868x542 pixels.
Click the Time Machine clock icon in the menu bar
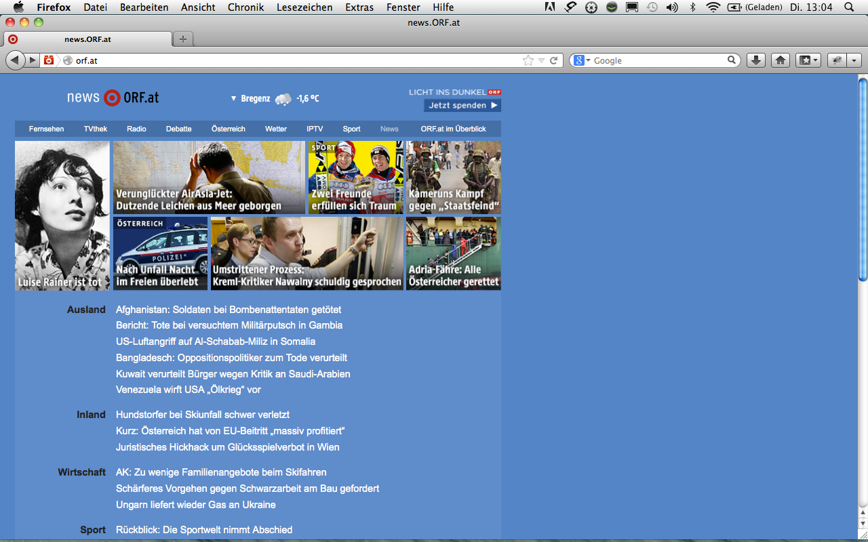point(652,7)
